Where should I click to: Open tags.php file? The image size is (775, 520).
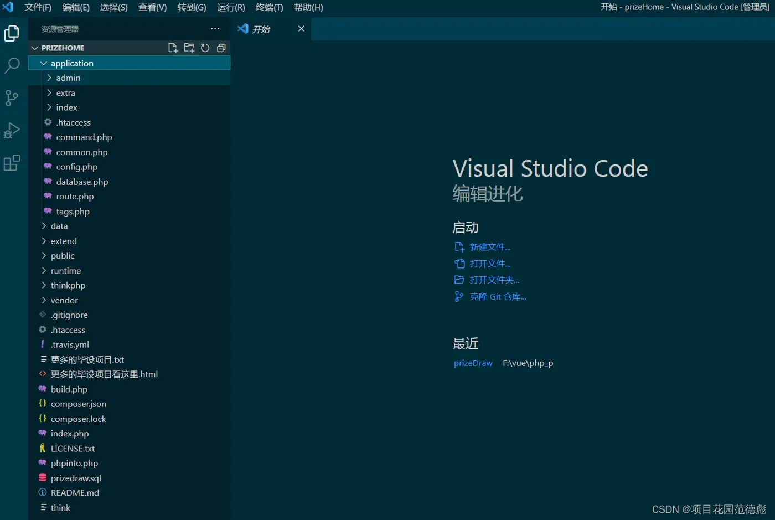point(129,212)
